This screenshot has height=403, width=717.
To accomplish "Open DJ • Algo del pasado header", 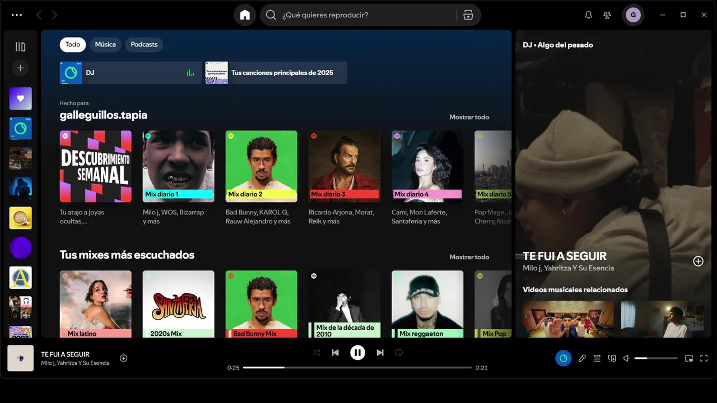I will coord(558,45).
